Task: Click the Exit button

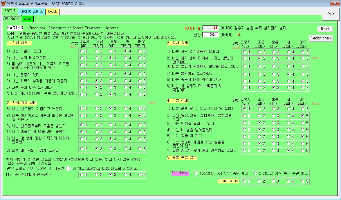Action: (331, 14)
